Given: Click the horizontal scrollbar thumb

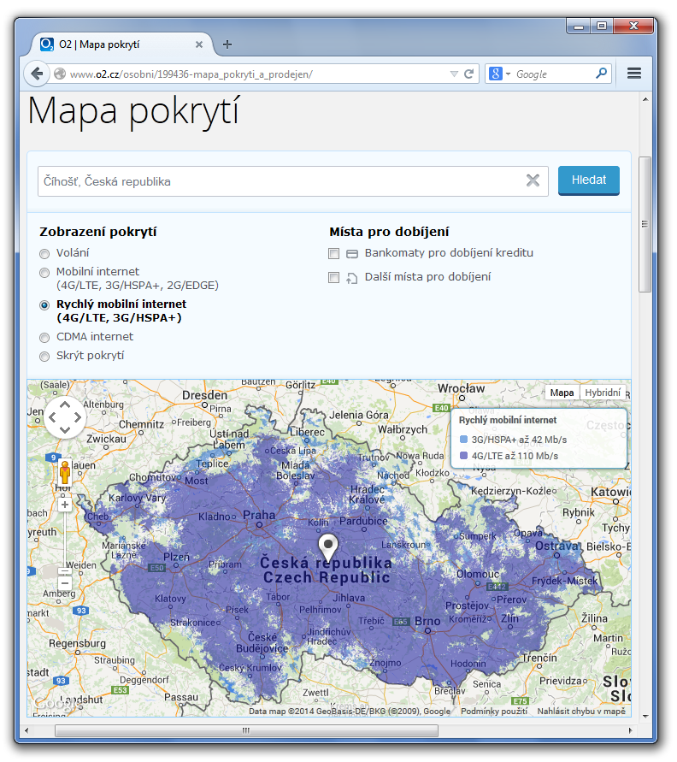Looking at the screenshot, I should (x=246, y=730).
